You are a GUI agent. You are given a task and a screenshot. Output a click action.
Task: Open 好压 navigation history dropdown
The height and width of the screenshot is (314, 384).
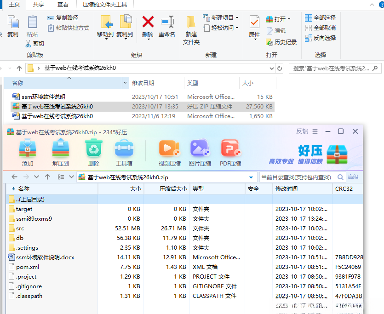36,177
